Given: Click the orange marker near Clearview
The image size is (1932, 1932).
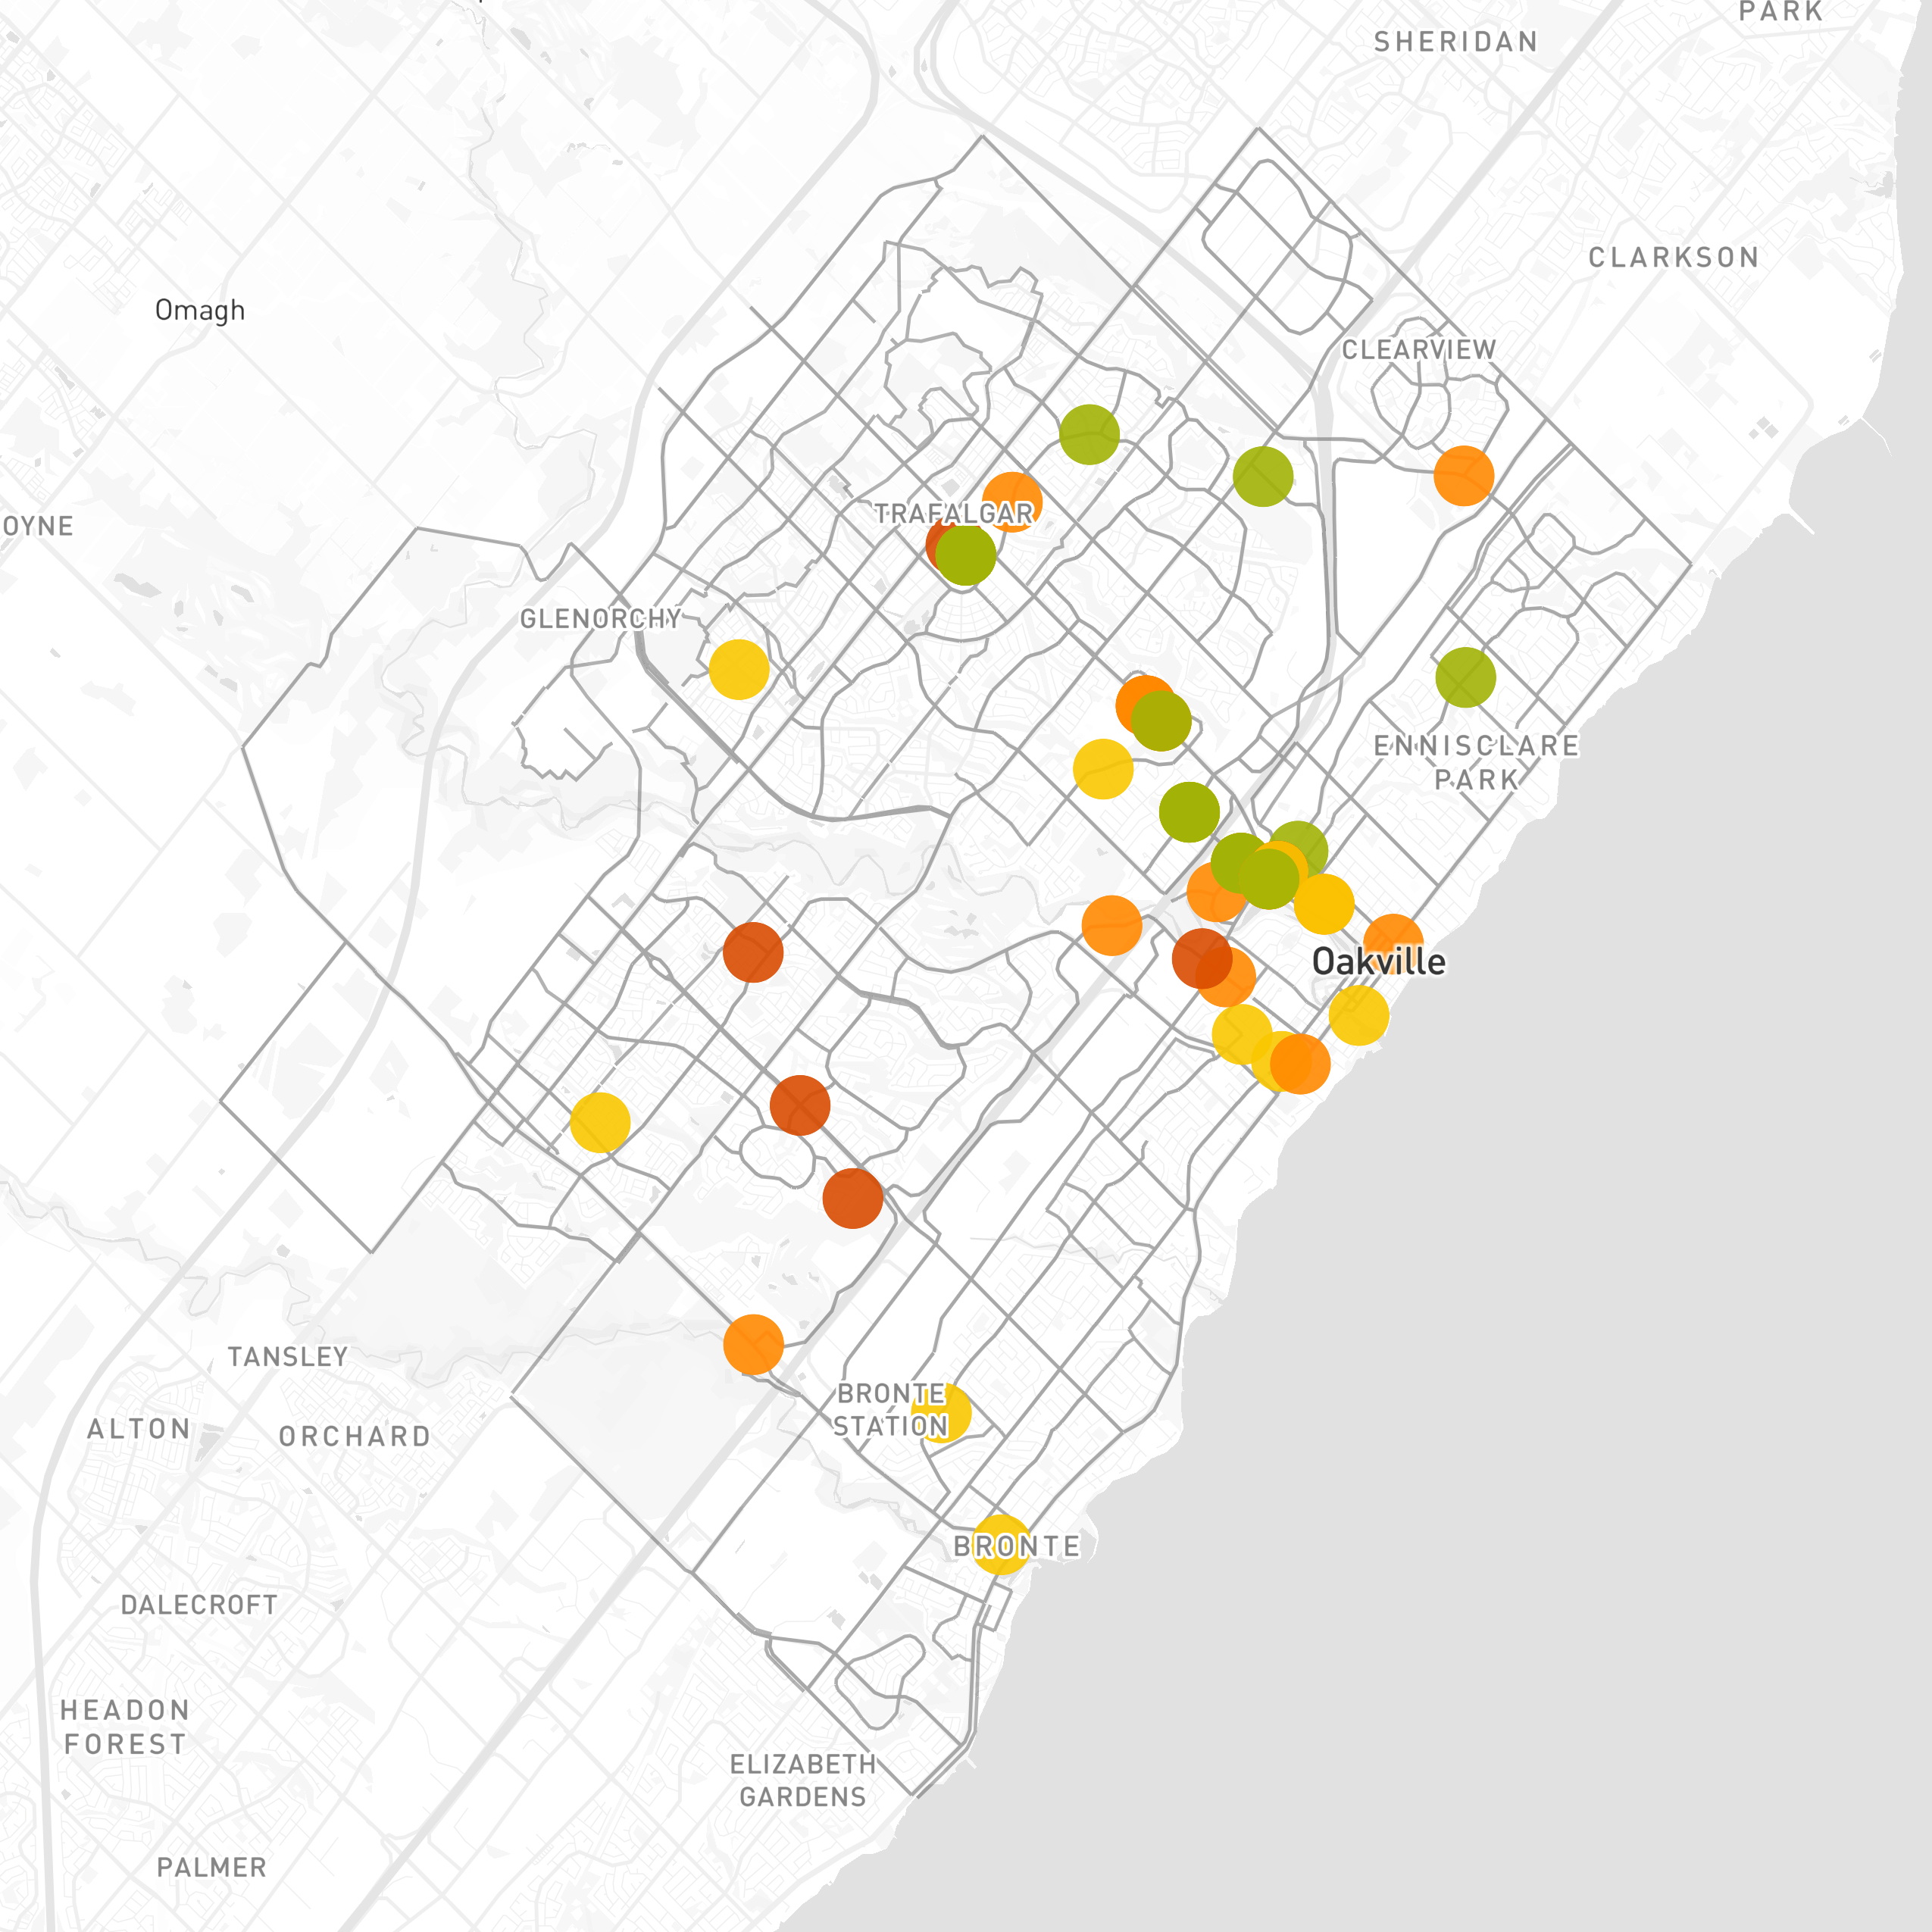Looking at the screenshot, I should [1463, 476].
